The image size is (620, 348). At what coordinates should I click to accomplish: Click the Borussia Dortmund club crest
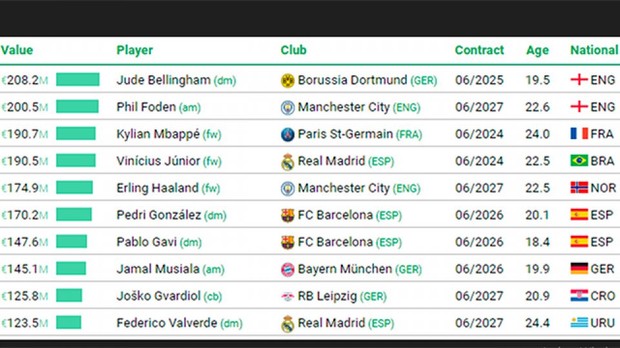288,81
